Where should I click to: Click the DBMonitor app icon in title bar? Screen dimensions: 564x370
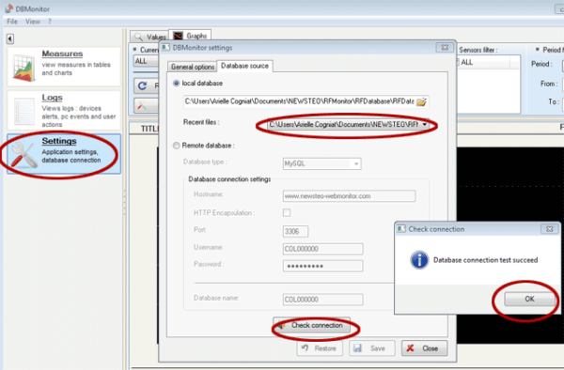click(9, 8)
